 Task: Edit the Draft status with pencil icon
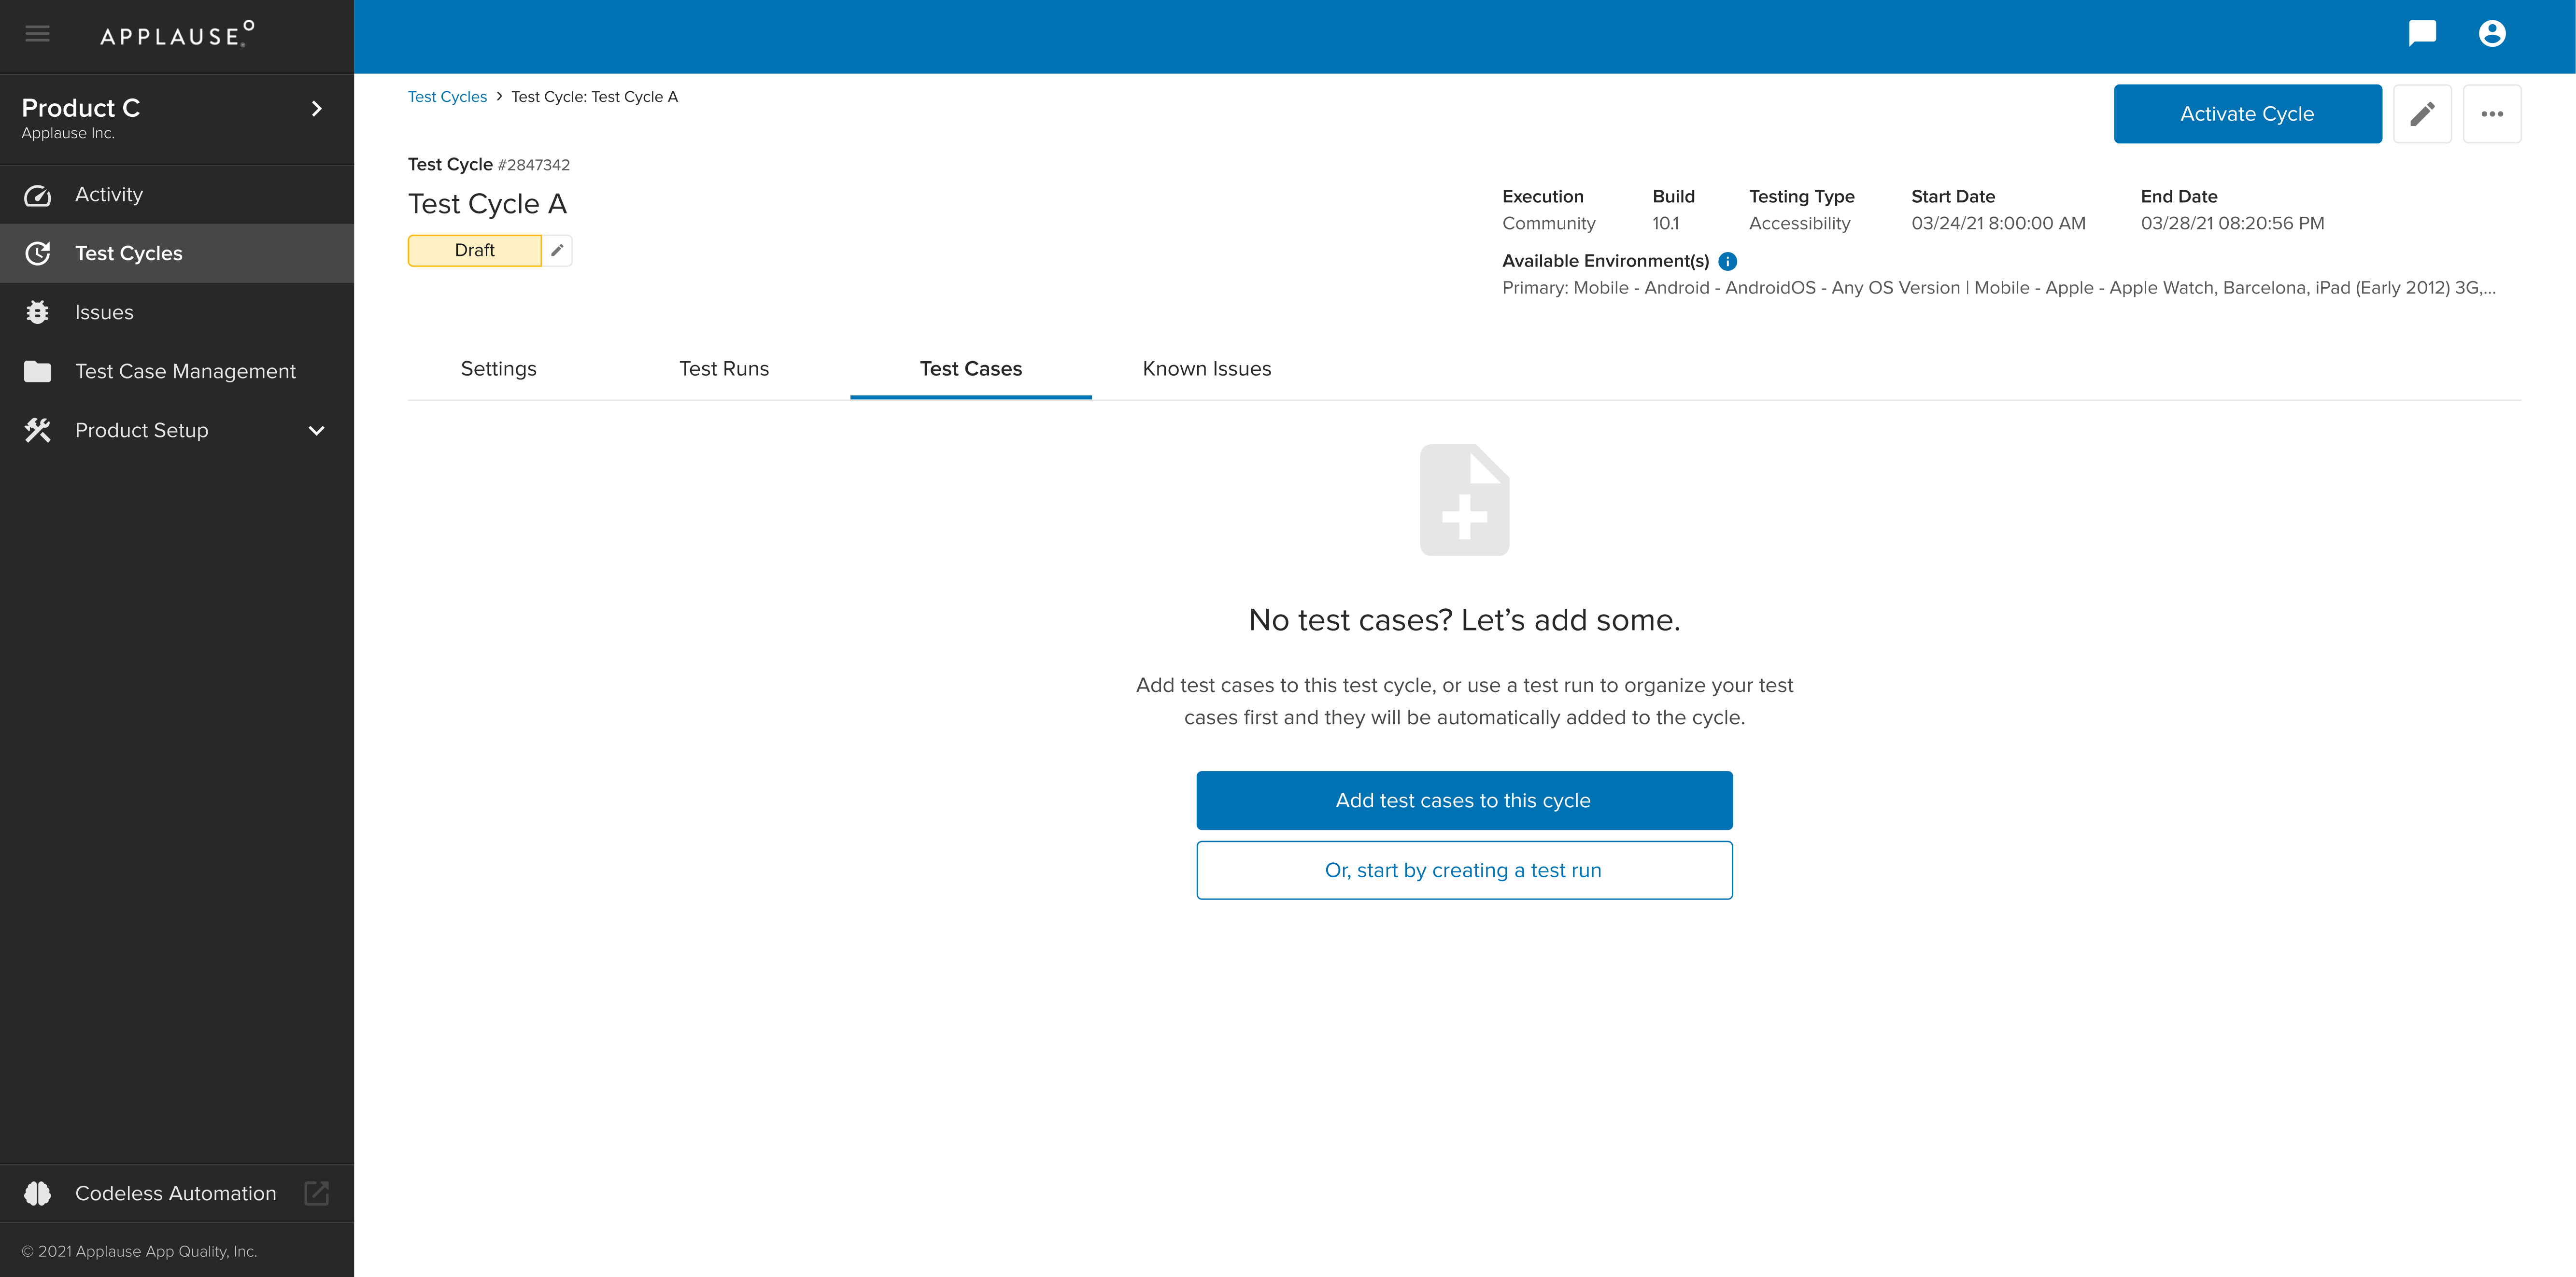click(557, 250)
